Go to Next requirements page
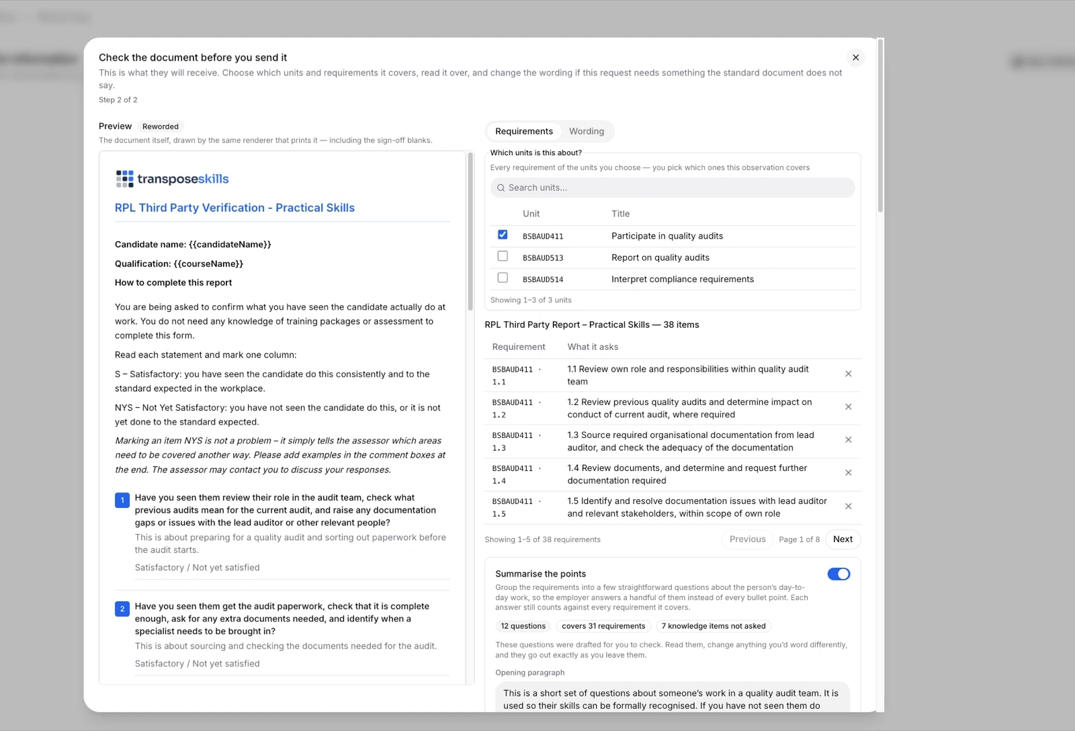This screenshot has width=1075, height=731. pyautogui.click(x=843, y=539)
